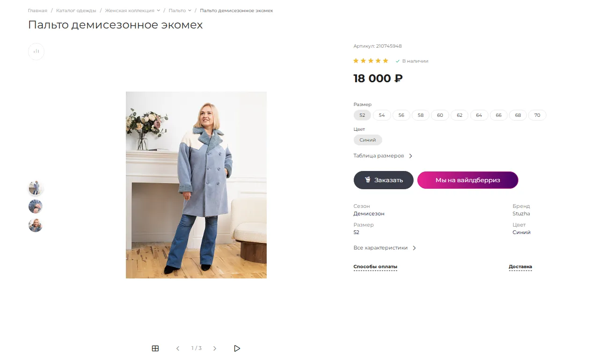The image size is (590, 363).
Task: Show Все характеристики details
Action: (385, 248)
